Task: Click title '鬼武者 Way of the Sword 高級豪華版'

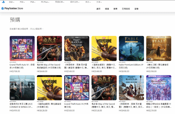Action: tap(49, 66)
